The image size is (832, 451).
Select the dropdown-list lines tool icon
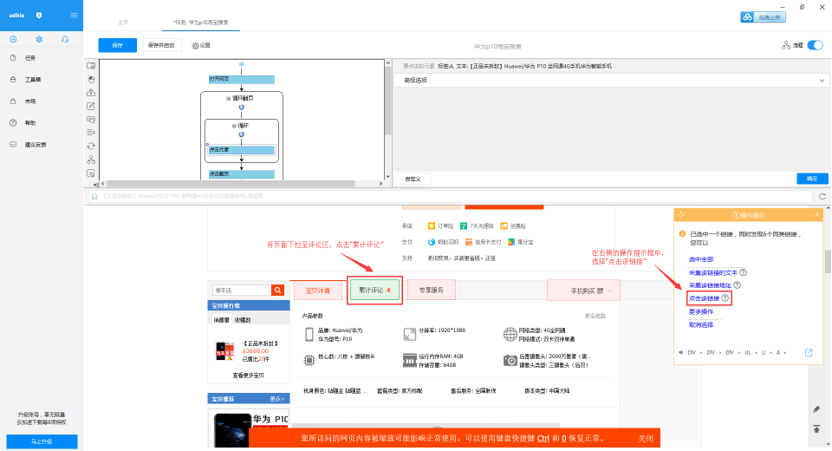[91, 133]
